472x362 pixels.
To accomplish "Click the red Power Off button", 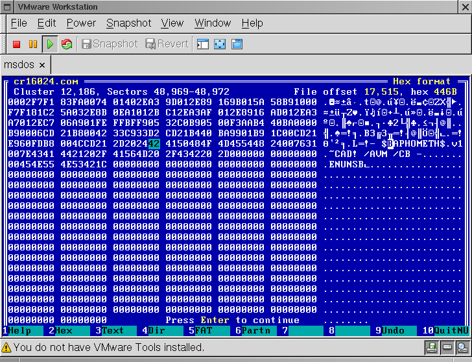I will (x=17, y=44).
